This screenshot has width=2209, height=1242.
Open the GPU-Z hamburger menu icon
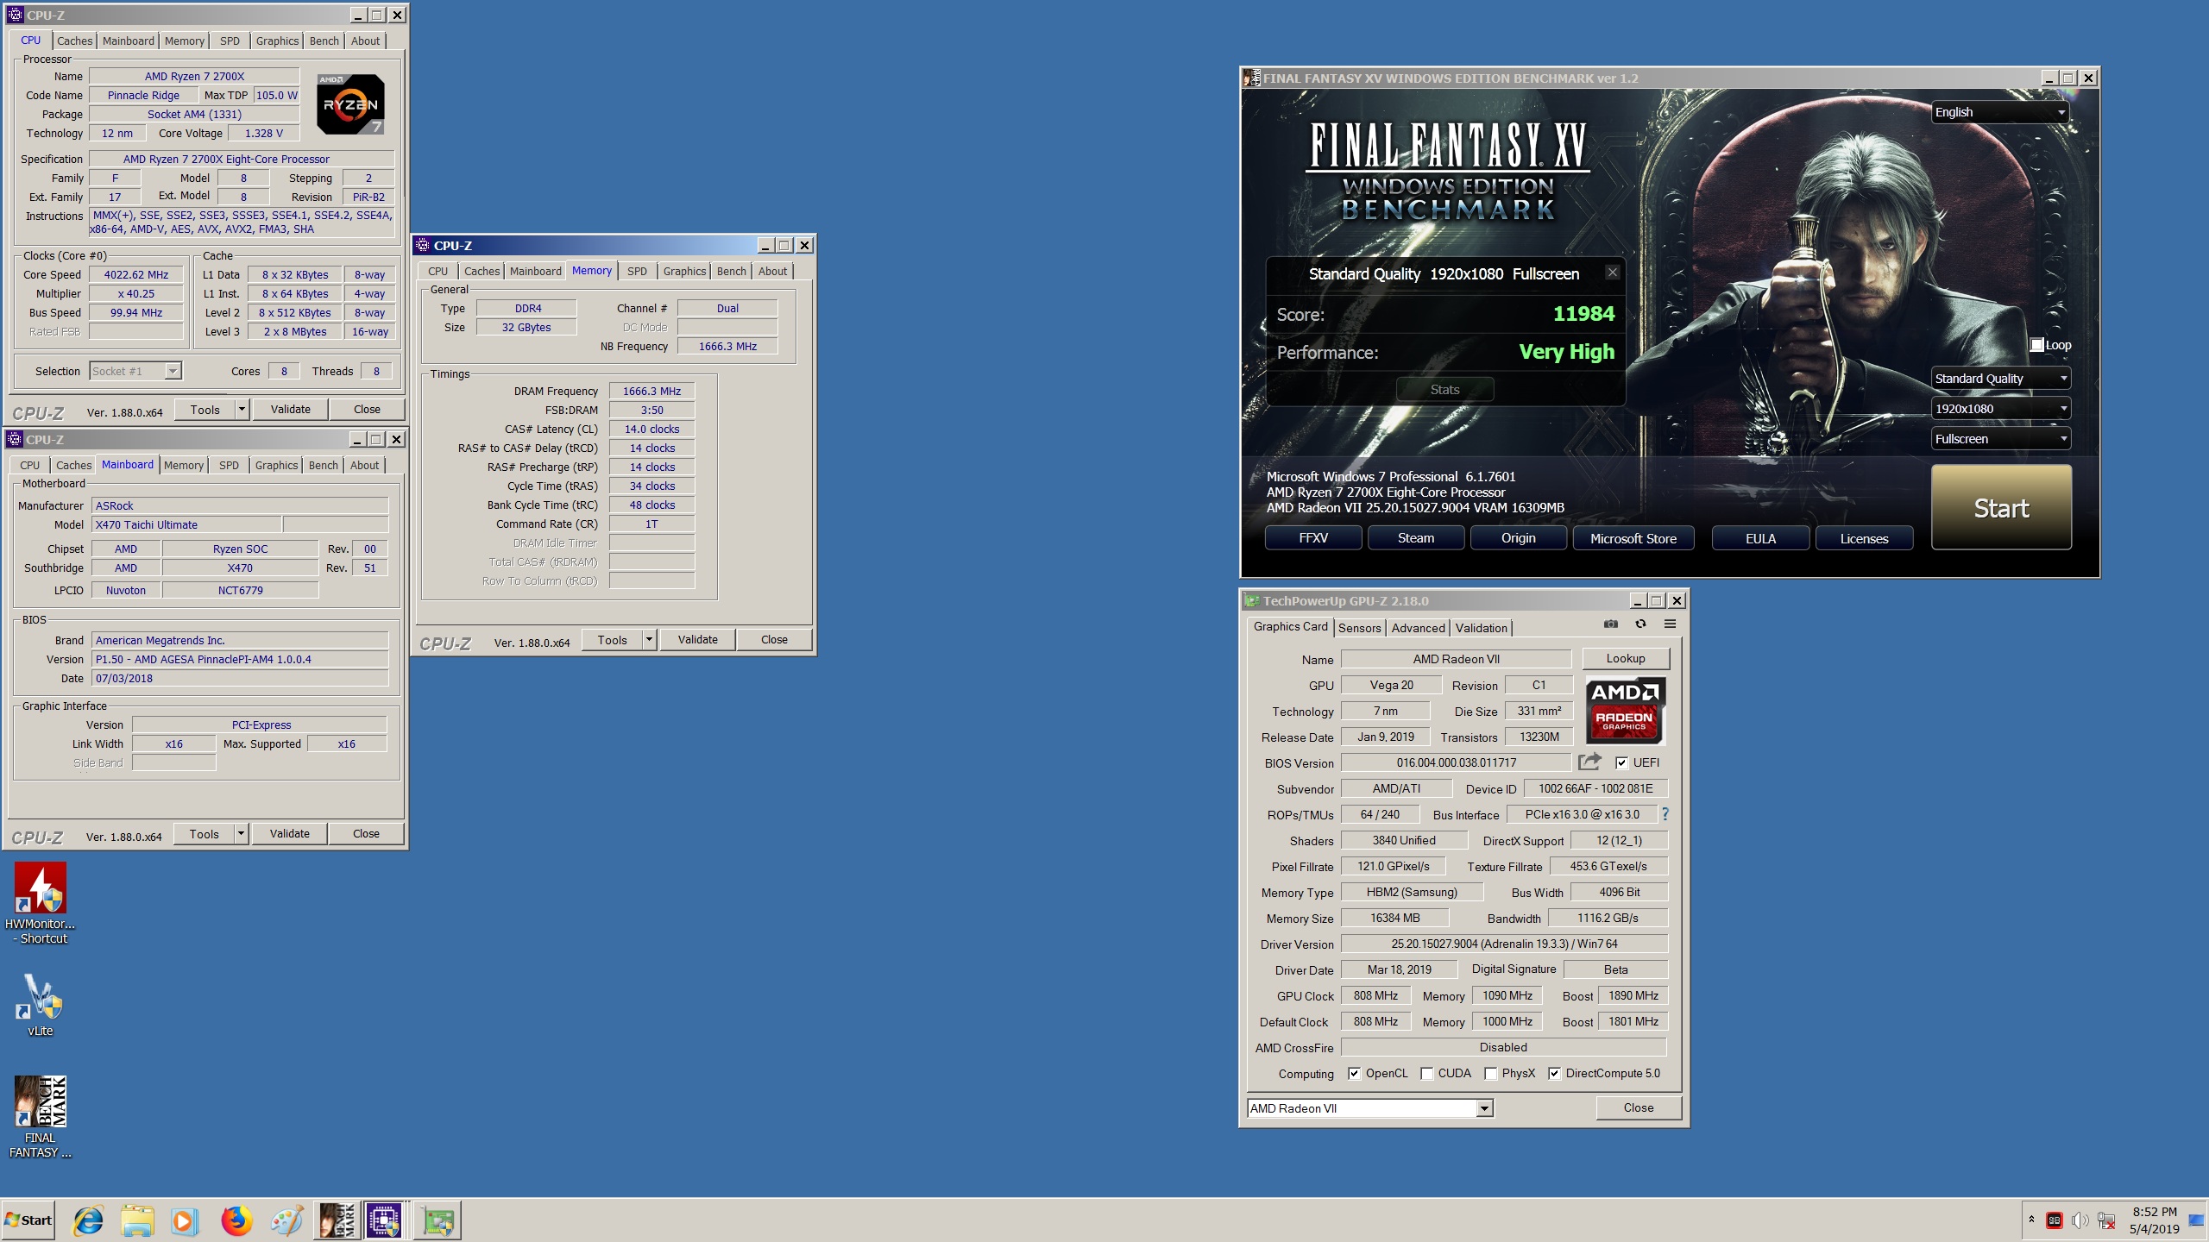pos(1670,624)
